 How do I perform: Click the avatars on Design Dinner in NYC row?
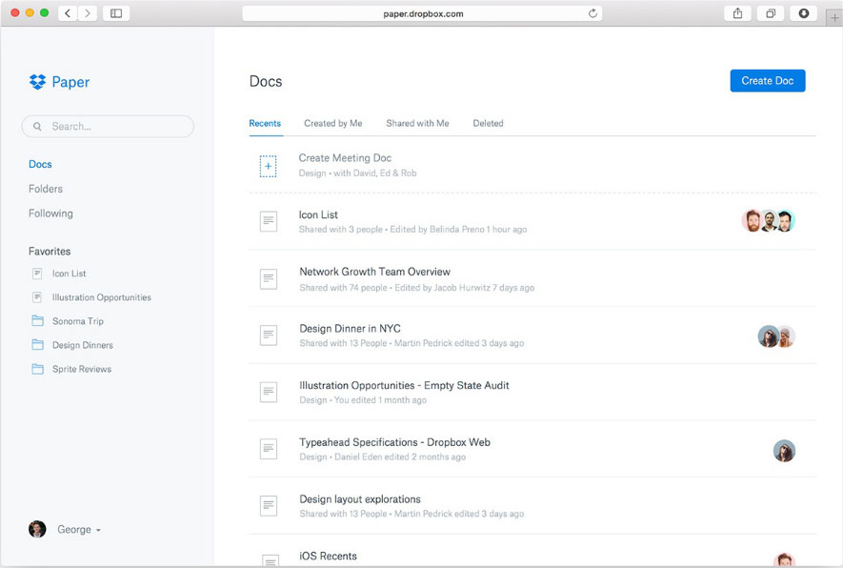pyautogui.click(x=776, y=336)
